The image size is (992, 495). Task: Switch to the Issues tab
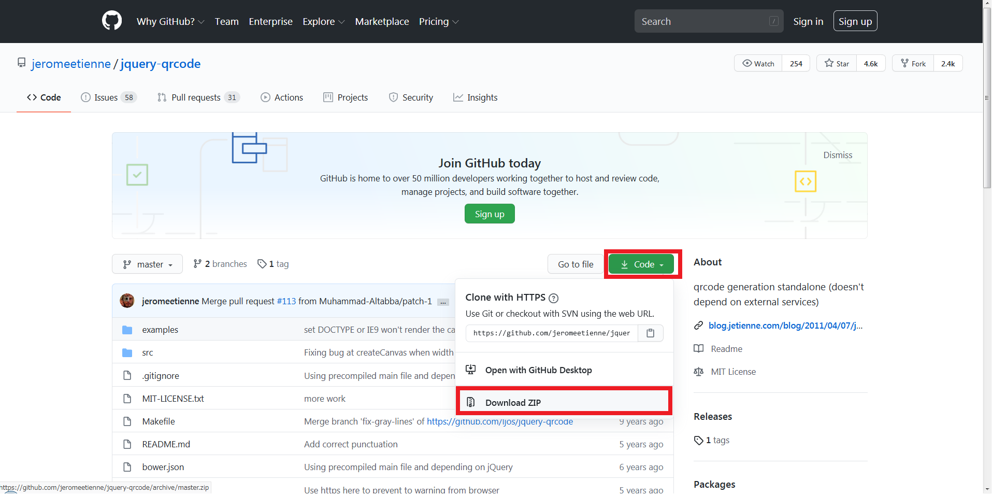coord(108,97)
